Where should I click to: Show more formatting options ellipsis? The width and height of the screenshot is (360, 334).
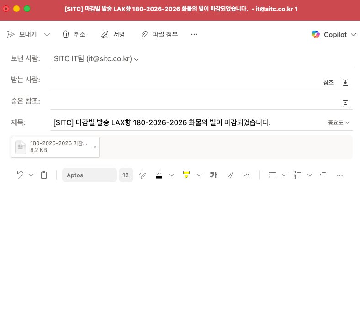(340, 175)
